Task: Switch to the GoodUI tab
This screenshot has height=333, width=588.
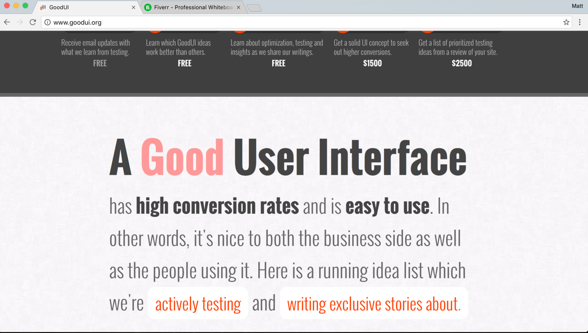Action: point(85,7)
